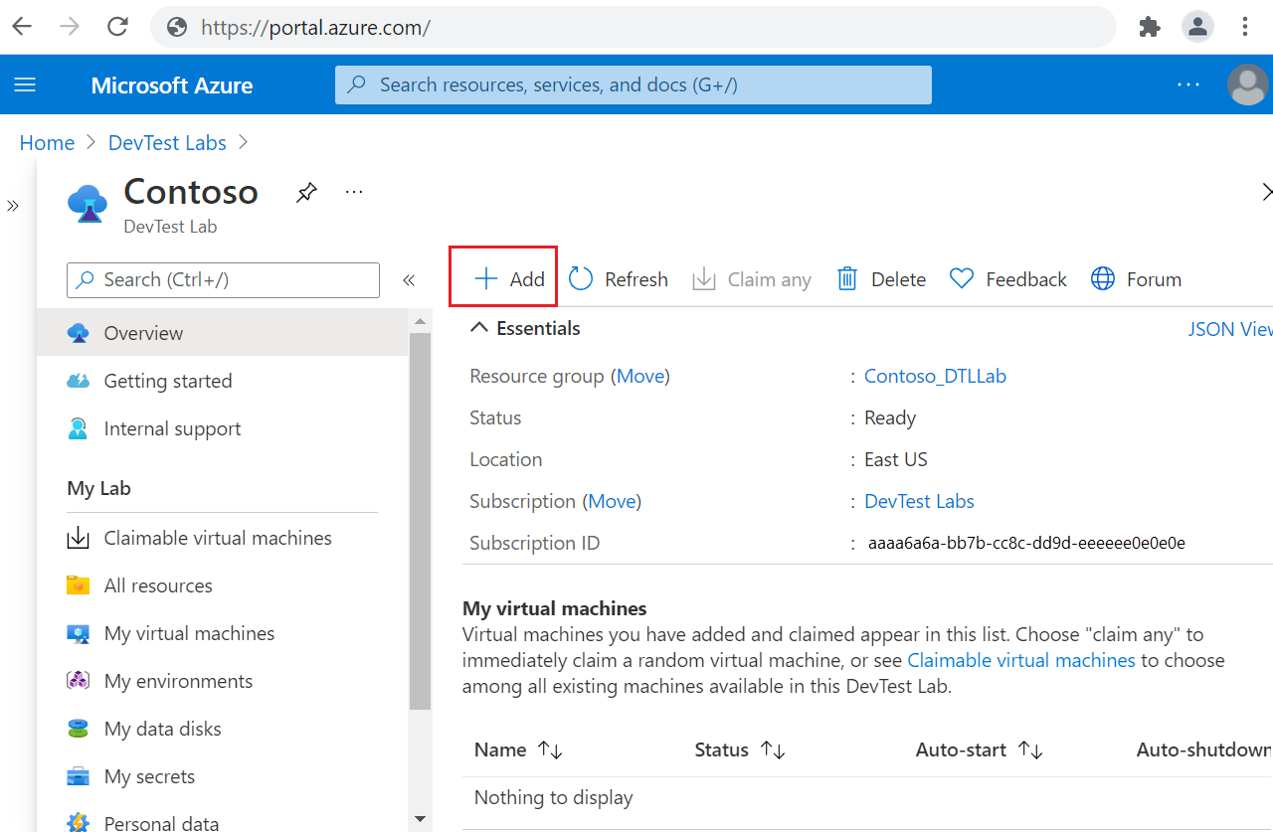Focus the Azure search resources box
This screenshot has width=1273, height=832.
point(634,84)
